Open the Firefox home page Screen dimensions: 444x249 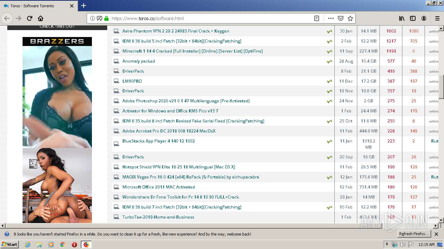coord(41,18)
